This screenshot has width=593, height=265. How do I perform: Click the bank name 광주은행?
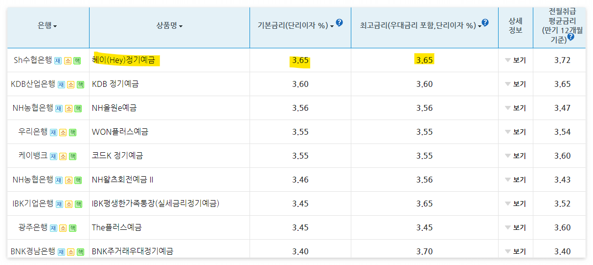(x=33, y=228)
